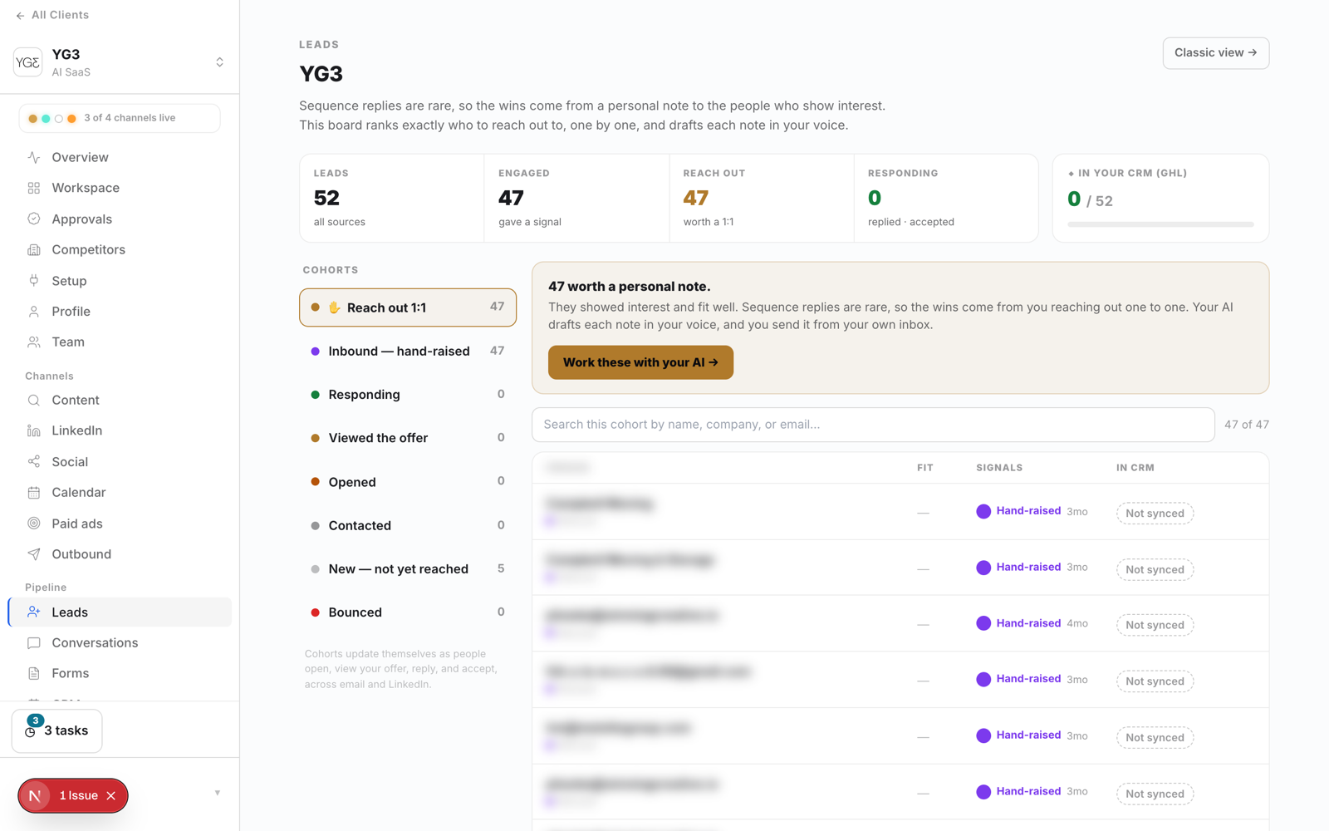The width and height of the screenshot is (1329, 831).
Task: Open Approvals in the sidebar
Action: tap(120, 219)
